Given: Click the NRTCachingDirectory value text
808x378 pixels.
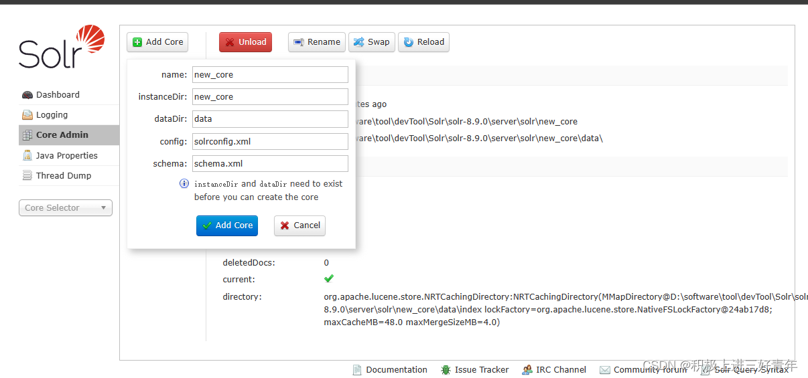Looking at the screenshot, I should pyautogui.click(x=565, y=310).
